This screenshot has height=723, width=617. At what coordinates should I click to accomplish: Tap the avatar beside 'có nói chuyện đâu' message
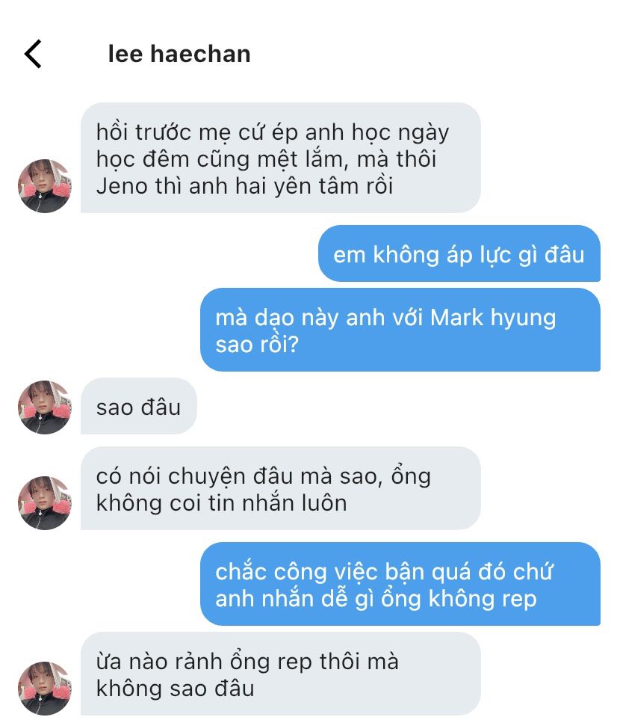(x=45, y=502)
